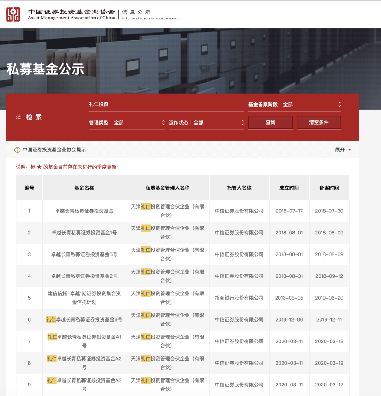Open fund 礼仁卓越长青私募证券投资基金A1号
The height and width of the screenshot is (396, 381).
pos(84,341)
